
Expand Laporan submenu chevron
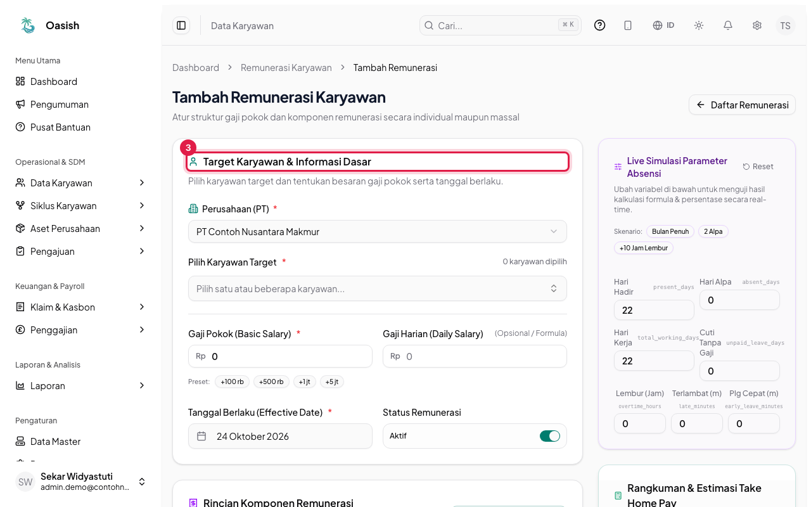pos(142,385)
